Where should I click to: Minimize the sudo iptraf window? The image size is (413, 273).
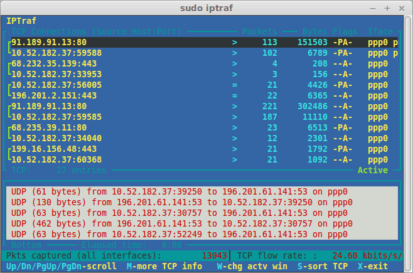[373, 8]
